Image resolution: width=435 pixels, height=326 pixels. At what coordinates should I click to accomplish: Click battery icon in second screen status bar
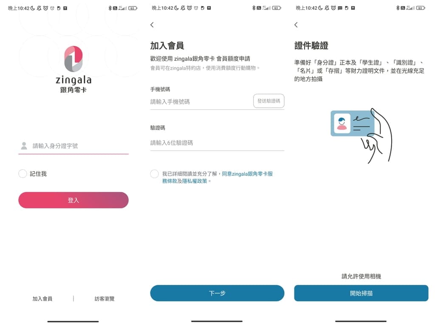click(x=277, y=8)
